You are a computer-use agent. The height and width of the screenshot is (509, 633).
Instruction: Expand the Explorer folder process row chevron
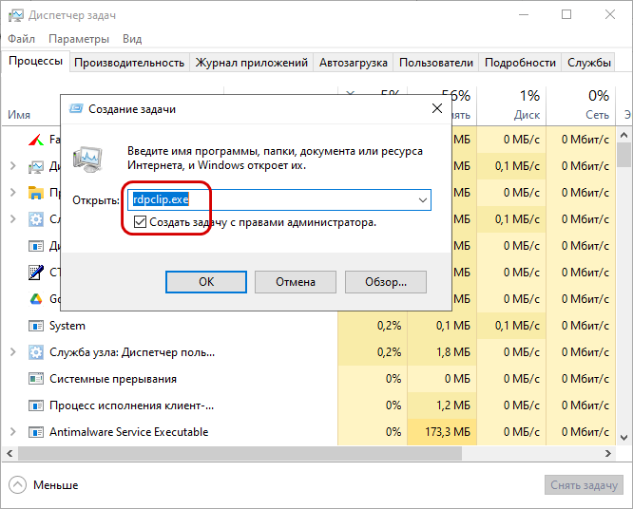click(13, 193)
